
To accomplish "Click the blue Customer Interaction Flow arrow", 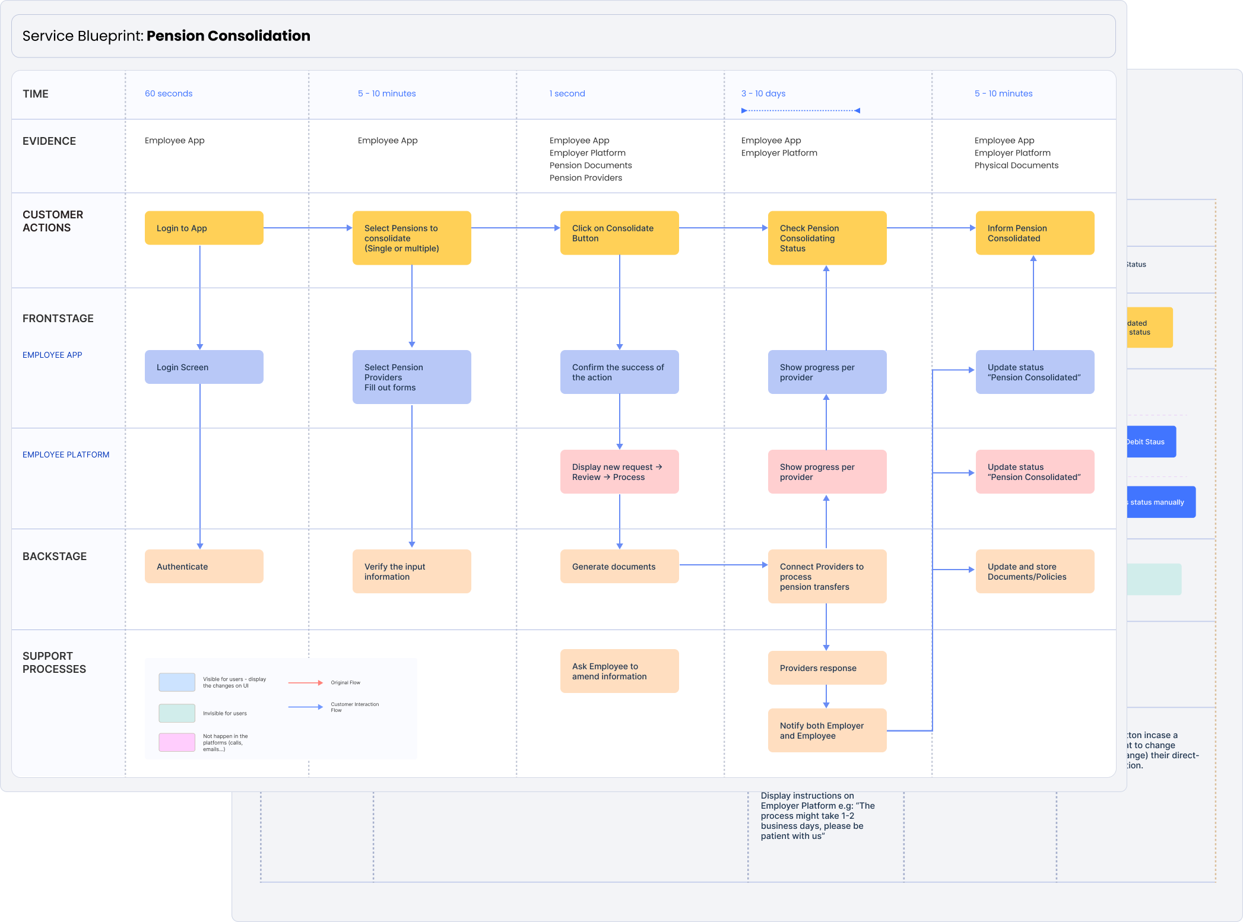I will 305,707.
